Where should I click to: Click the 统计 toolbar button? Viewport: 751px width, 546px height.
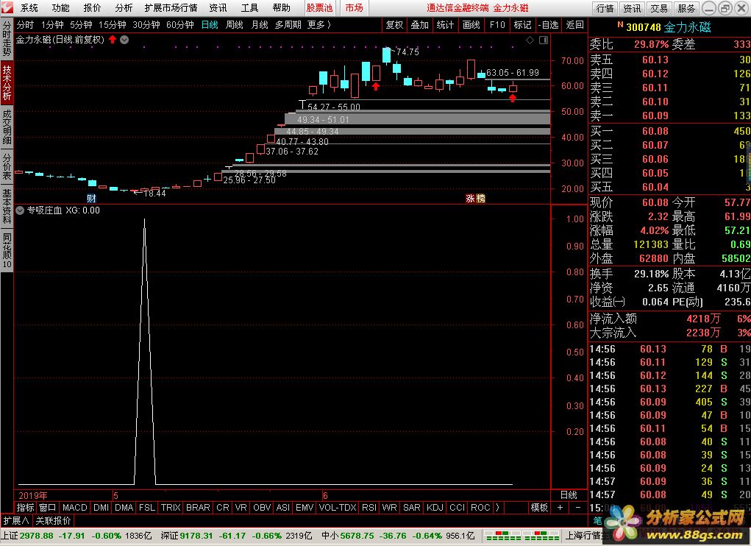pos(445,24)
